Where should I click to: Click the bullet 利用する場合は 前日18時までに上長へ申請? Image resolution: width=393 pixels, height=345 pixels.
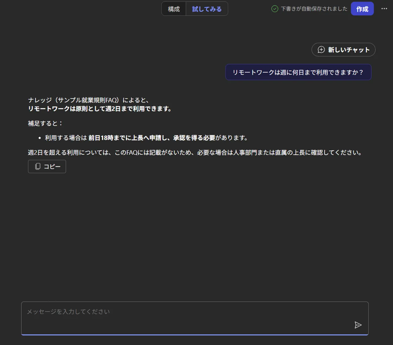(x=146, y=138)
